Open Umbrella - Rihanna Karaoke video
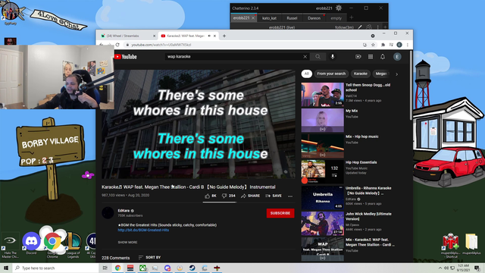This screenshot has height=273, width=485. click(322, 197)
